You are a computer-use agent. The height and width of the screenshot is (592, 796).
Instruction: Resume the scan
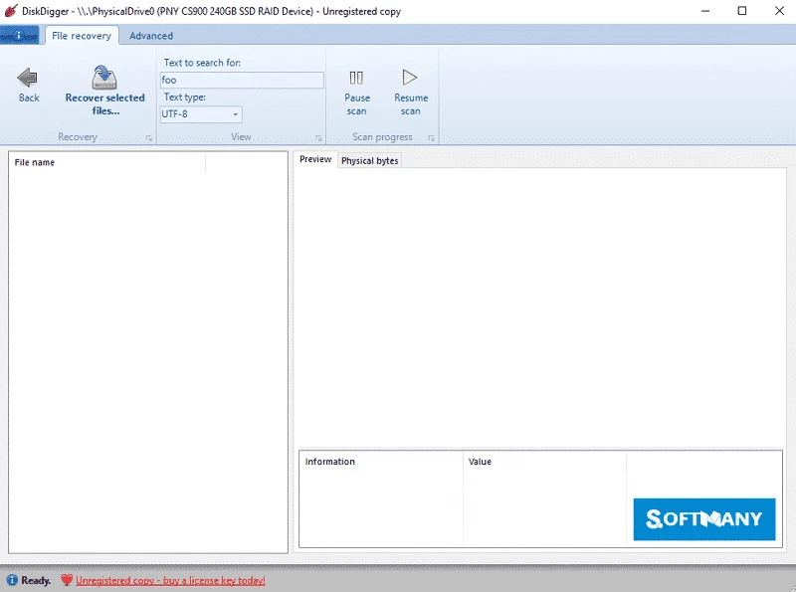click(x=410, y=78)
